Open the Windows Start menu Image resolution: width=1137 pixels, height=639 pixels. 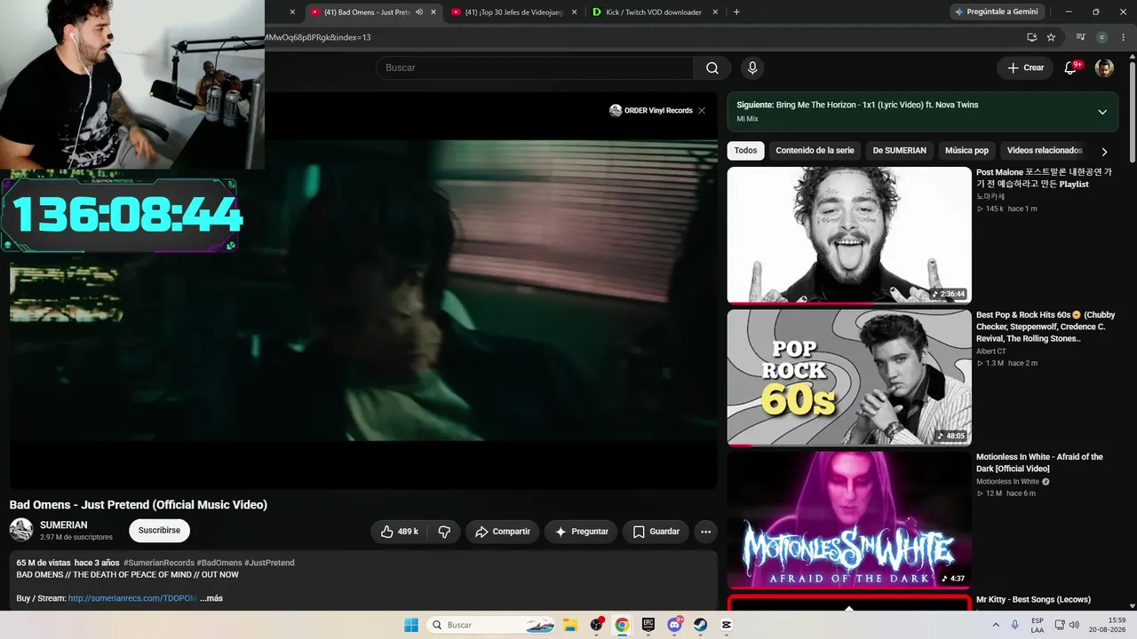coord(411,625)
